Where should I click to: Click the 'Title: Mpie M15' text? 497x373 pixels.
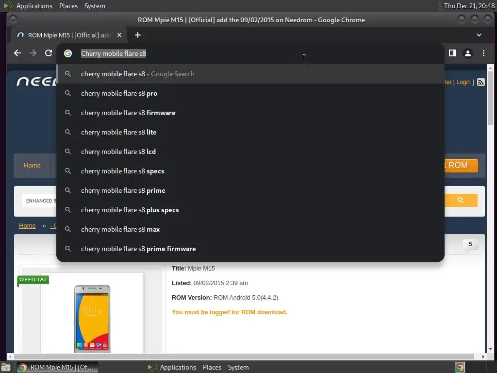pyautogui.click(x=193, y=268)
